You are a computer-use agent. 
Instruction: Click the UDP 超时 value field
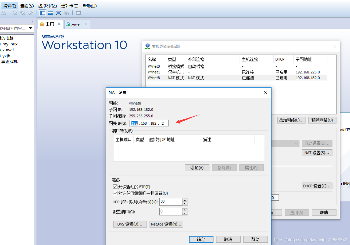(x=171, y=202)
